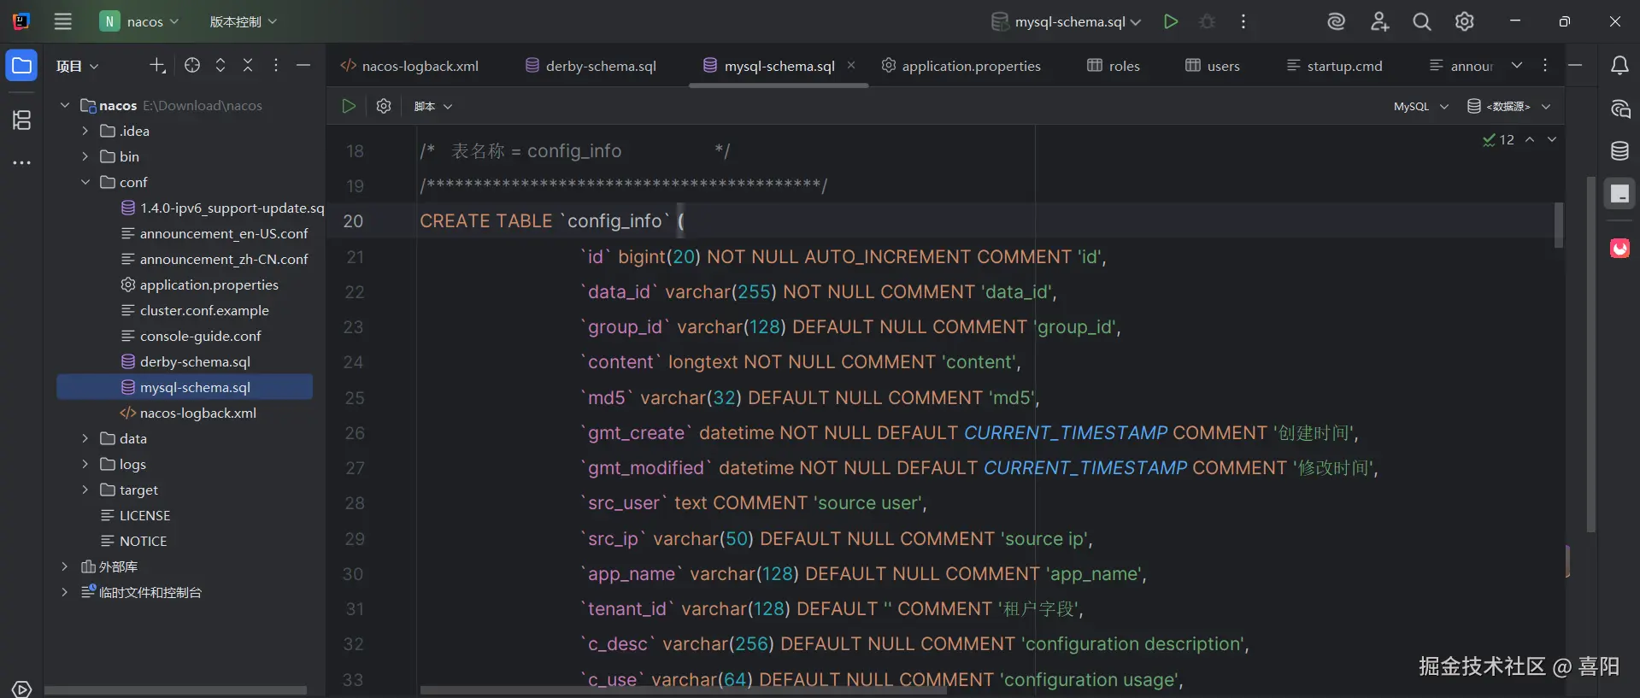
Task: Click the editor vertical scrollbar
Action: click(1590, 355)
